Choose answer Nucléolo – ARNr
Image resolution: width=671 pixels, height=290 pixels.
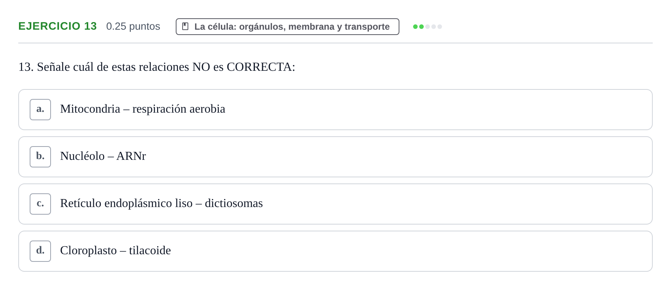coord(335,157)
